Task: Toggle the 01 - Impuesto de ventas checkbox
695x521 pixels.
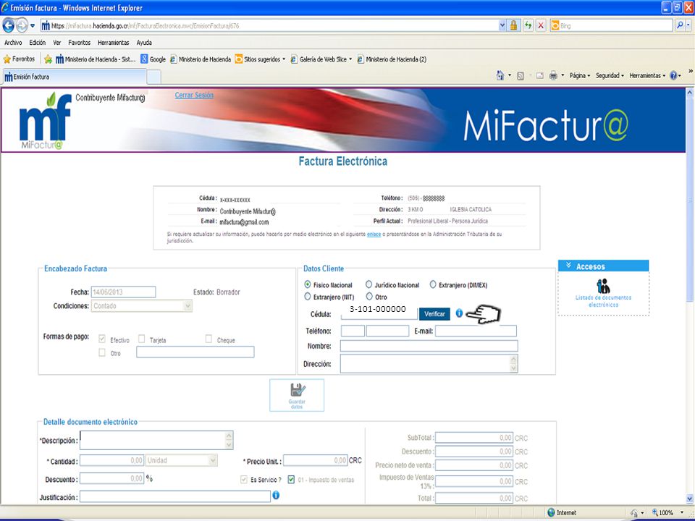Action: click(x=291, y=479)
